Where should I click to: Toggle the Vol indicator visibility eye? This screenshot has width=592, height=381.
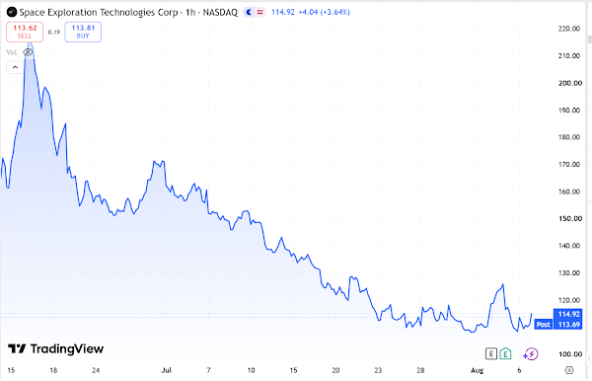[28, 52]
